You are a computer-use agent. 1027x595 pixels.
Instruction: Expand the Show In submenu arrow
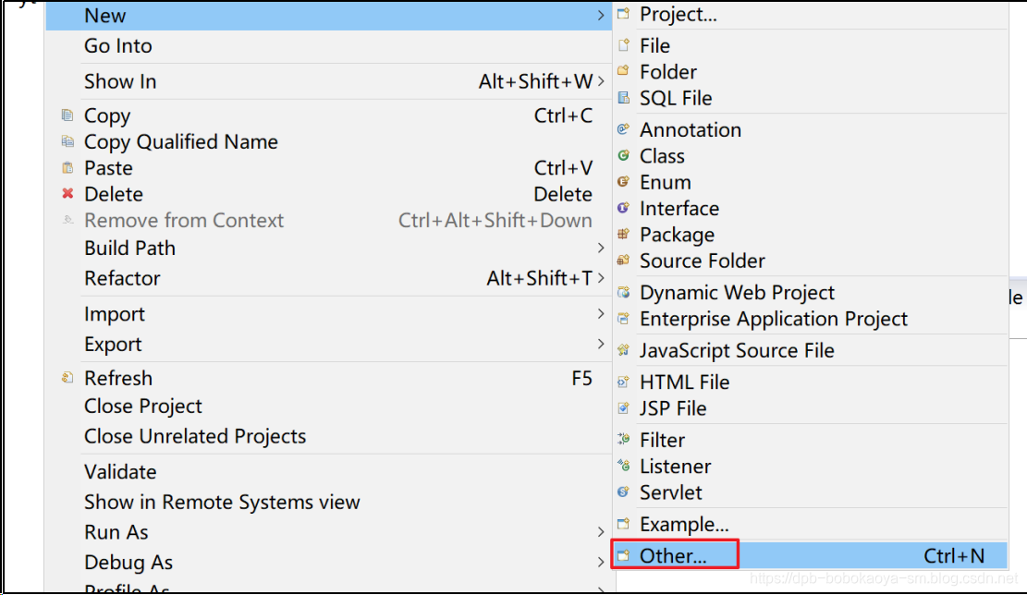(601, 81)
